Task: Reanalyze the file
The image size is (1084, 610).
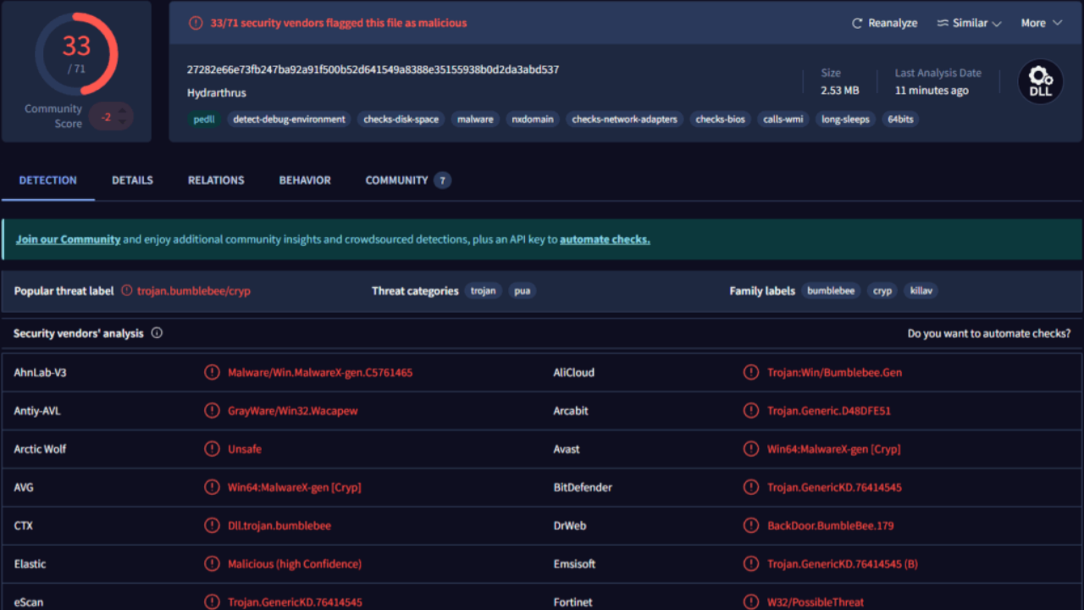Action: [x=884, y=23]
